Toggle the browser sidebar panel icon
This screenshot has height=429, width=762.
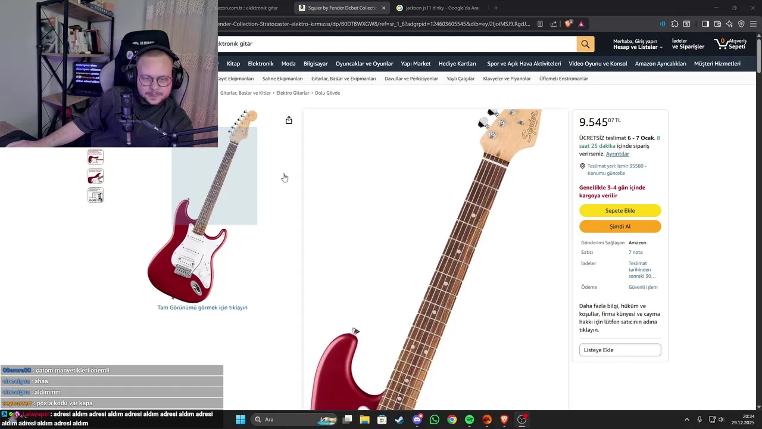[705, 24]
